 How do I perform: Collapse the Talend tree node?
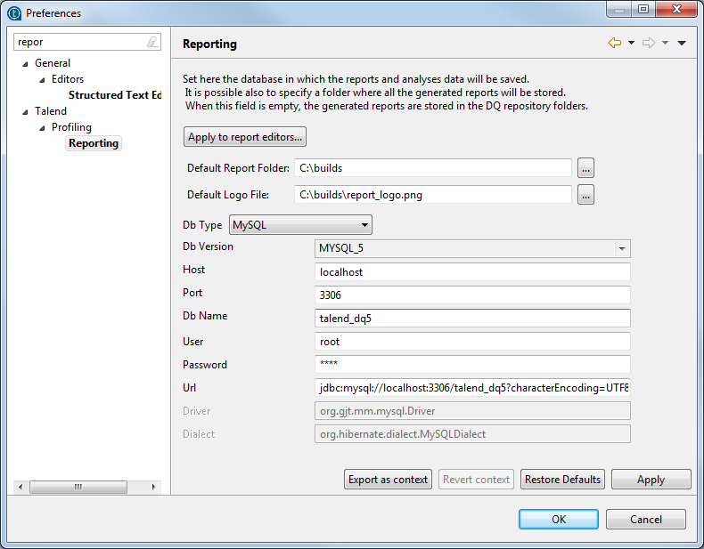[x=26, y=112]
